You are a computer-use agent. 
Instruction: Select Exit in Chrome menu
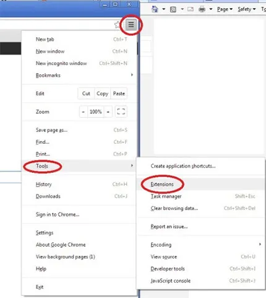click(x=79, y=287)
